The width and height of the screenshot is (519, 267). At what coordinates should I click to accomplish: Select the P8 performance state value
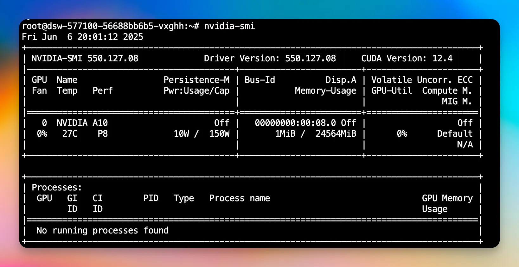click(103, 134)
